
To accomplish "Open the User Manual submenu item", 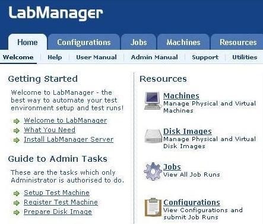I will (96, 57).
